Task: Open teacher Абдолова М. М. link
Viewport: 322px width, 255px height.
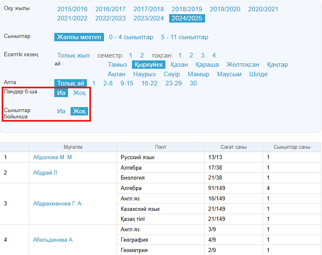Action: coord(53,157)
